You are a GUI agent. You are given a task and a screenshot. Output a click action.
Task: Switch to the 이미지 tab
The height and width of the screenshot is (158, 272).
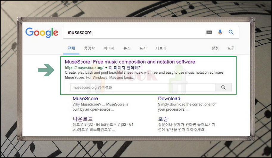(x=109, y=48)
